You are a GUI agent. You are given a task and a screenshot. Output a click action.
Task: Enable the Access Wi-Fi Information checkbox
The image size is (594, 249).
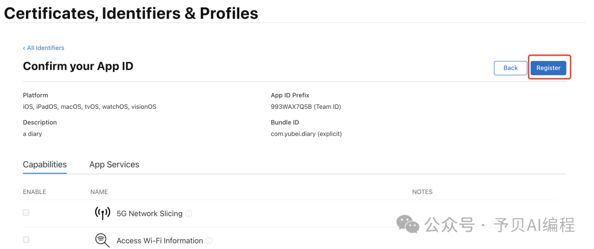26,240
